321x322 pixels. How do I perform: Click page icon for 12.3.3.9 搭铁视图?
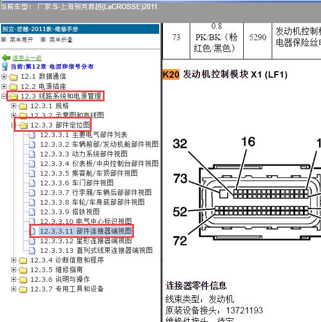coord(32,212)
